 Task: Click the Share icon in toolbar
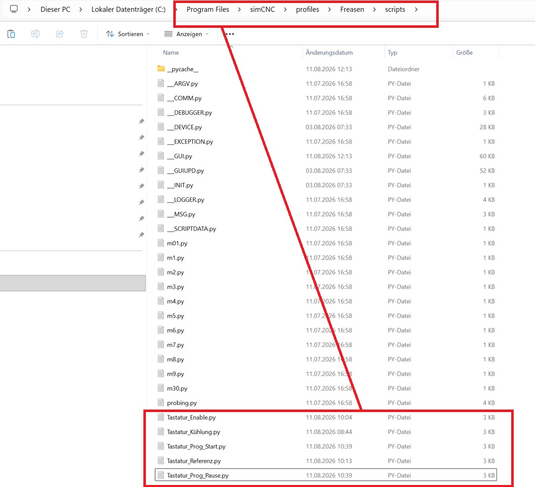pyautogui.click(x=60, y=34)
